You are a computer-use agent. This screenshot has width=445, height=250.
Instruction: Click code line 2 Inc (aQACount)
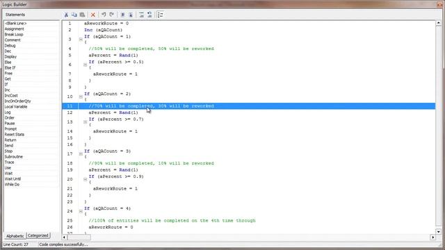click(x=104, y=30)
